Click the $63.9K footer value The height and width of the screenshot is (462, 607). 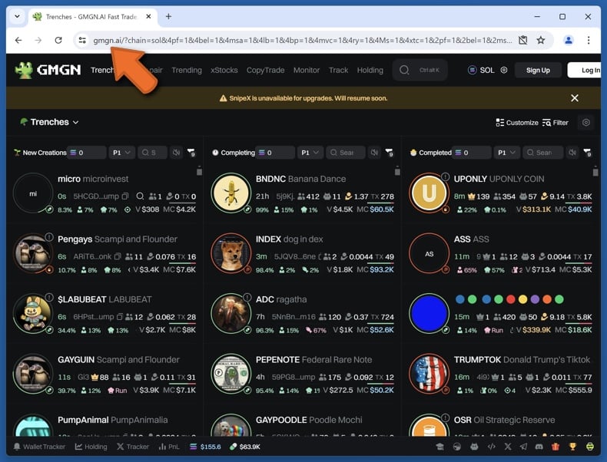[x=245, y=447]
